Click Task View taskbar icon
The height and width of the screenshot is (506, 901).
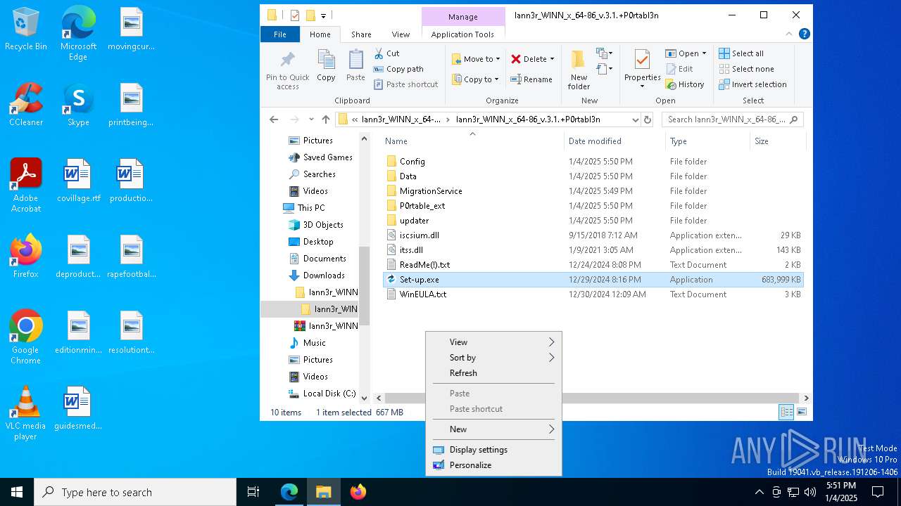(x=253, y=492)
